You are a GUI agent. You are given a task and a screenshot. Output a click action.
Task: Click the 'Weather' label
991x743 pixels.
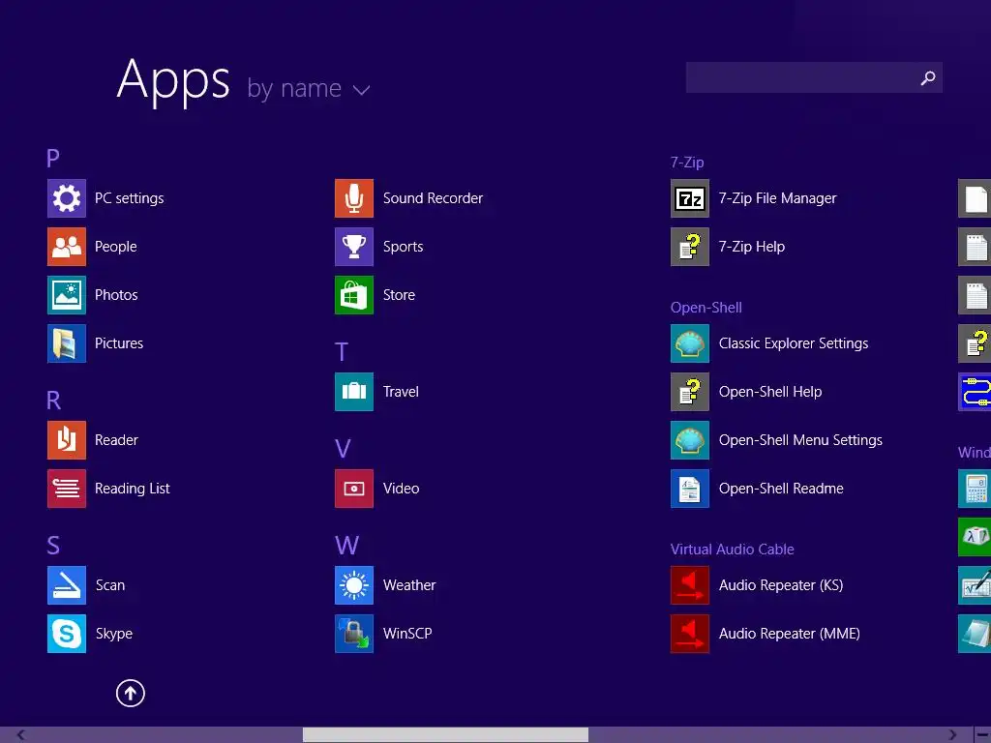pyautogui.click(x=409, y=585)
